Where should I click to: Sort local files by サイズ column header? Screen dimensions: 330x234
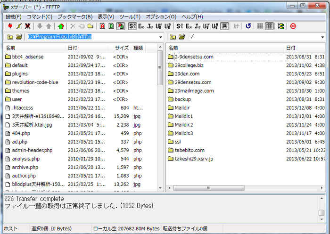pos(122,48)
